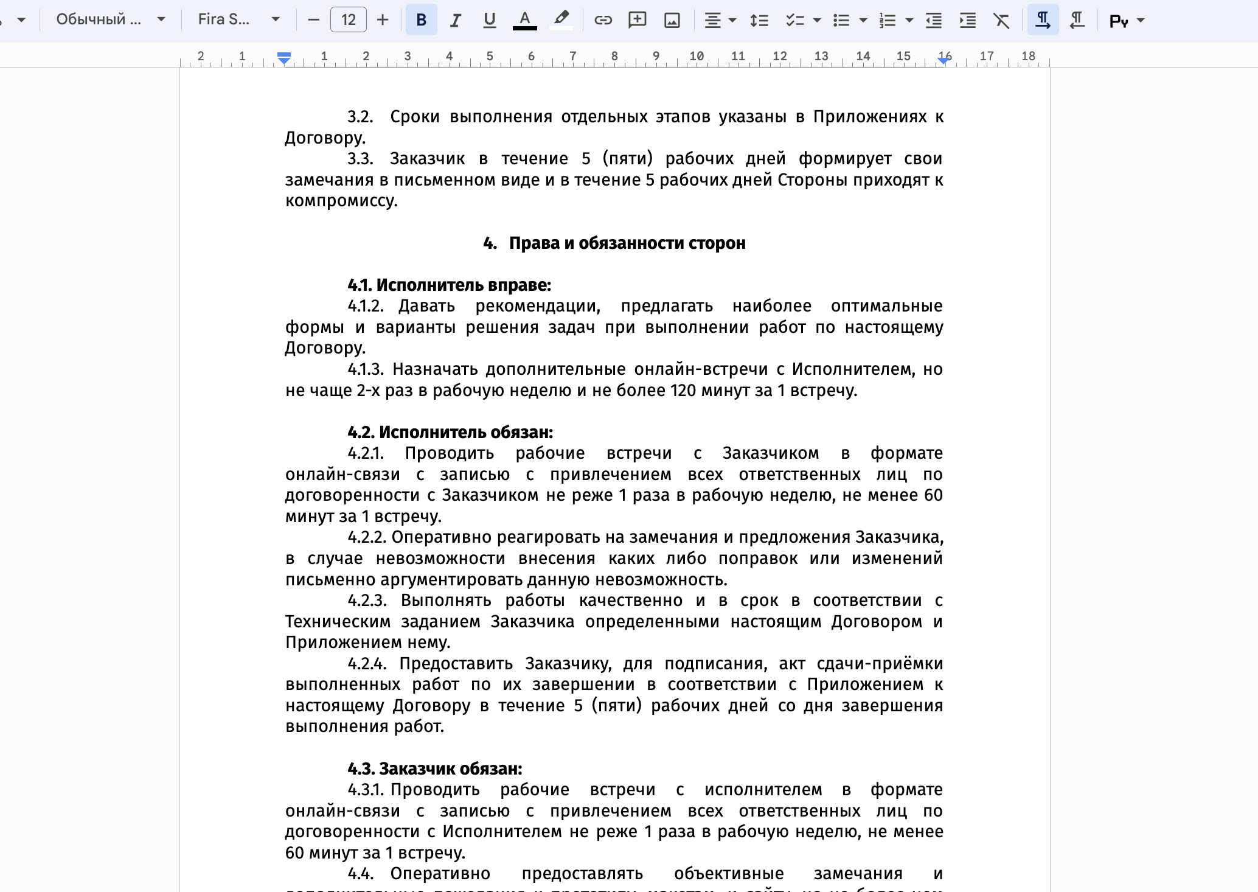Click the insert link icon
The height and width of the screenshot is (892, 1258).
click(603, 20)
